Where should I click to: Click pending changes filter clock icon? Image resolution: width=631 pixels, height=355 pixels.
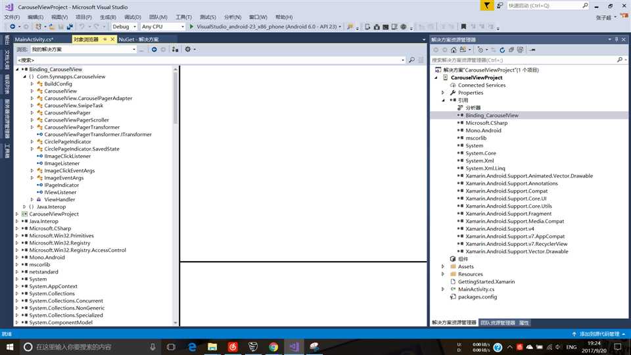point(480,50)
